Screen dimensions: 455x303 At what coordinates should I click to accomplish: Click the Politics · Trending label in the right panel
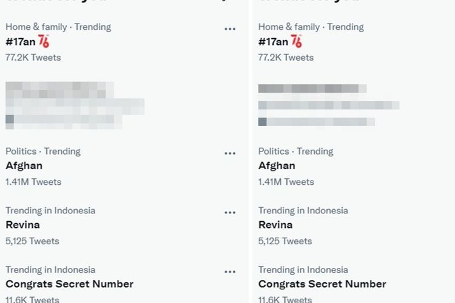pyautogui.click(x=295, y=151)
